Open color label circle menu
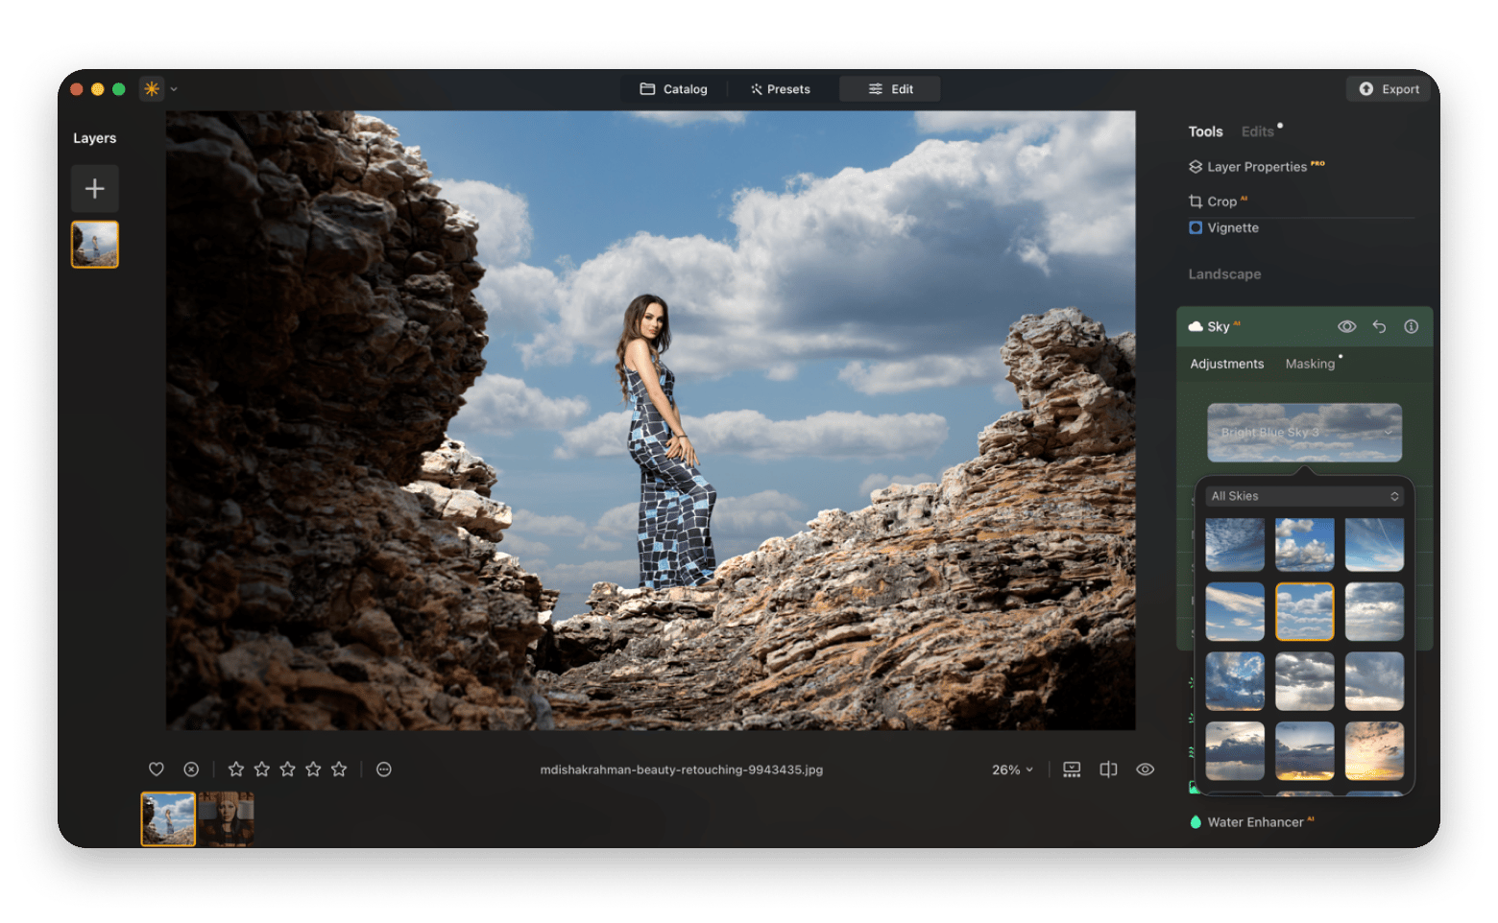This screenshot has height=923, width=1498. [384, 769]
